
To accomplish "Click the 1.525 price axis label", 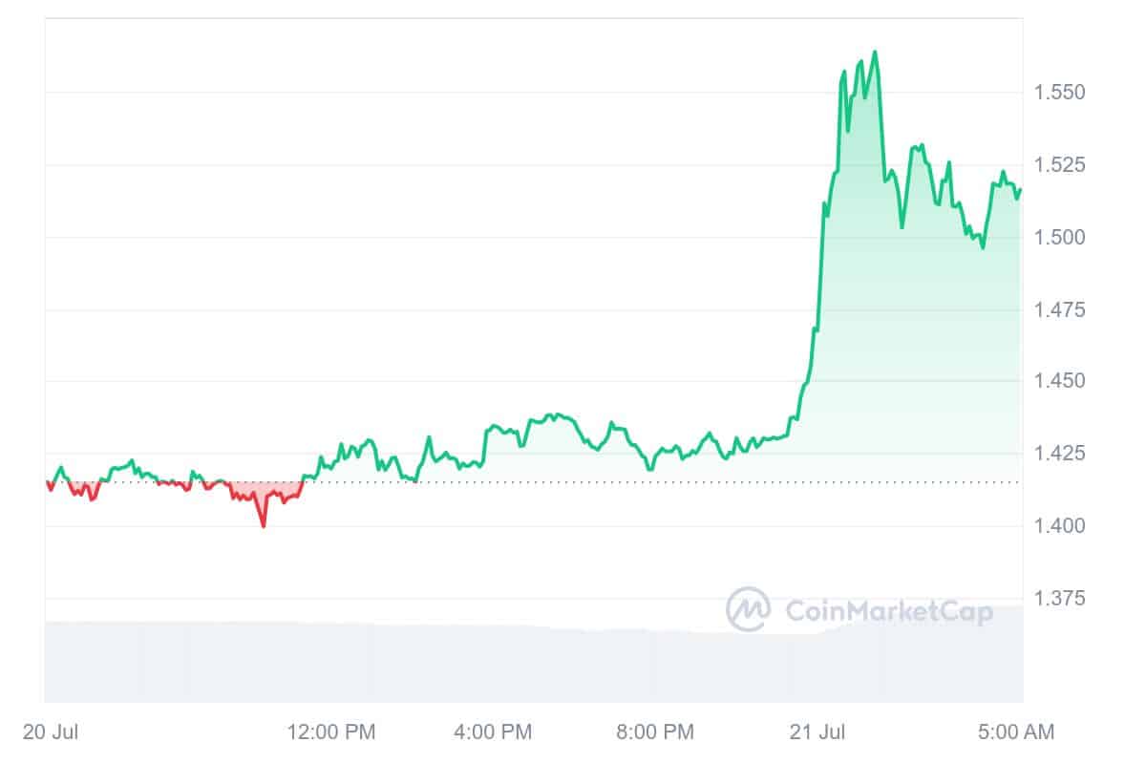I will click(x=1060, y=165).
